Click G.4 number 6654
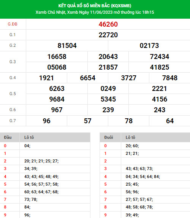The width and height of the screenshot is (190, 218). click(x=88, y=78)
